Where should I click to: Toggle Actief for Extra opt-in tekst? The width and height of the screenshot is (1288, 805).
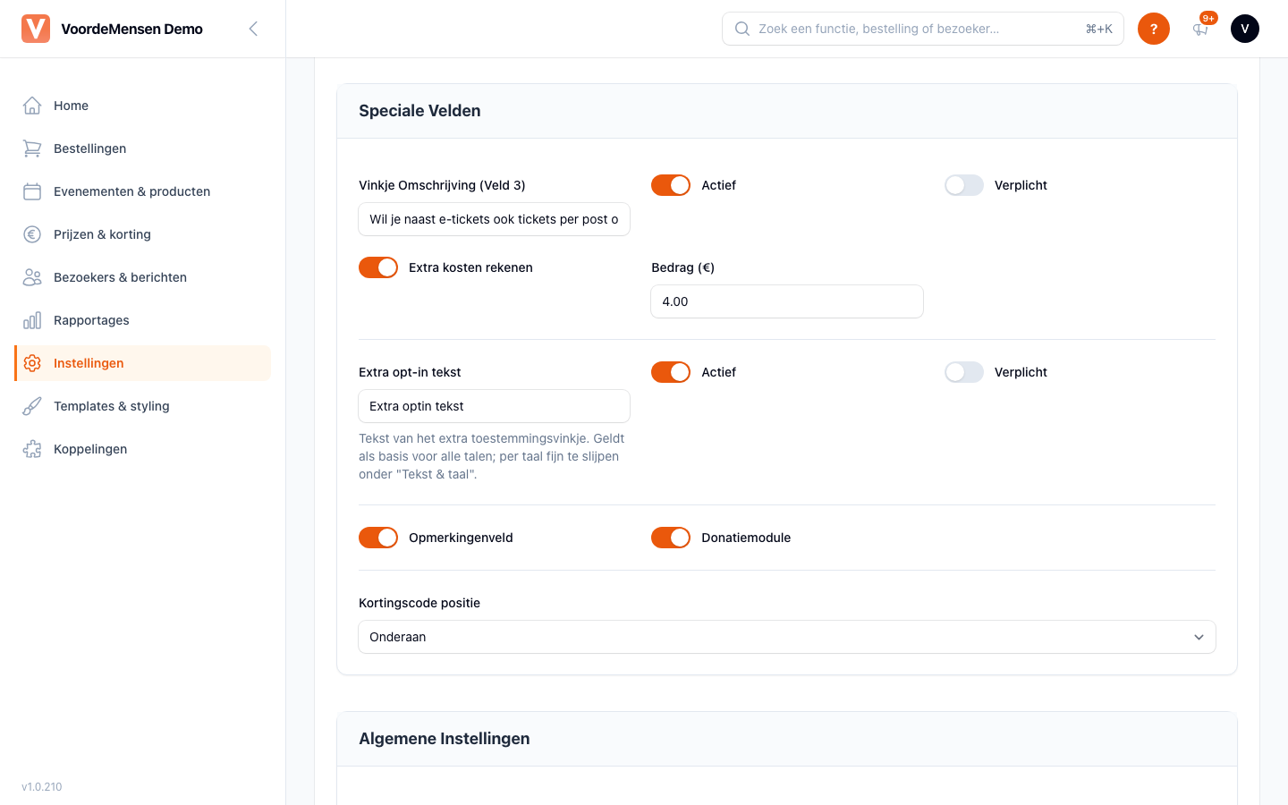(x=671, y=372)
